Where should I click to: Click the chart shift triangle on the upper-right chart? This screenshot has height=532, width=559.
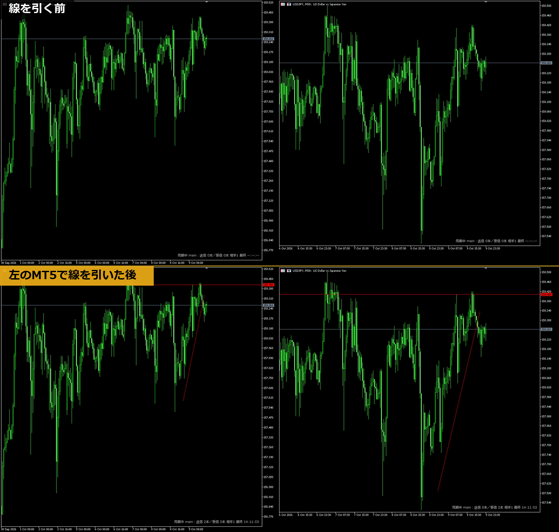pyautogui.click(x=486, y=2)
